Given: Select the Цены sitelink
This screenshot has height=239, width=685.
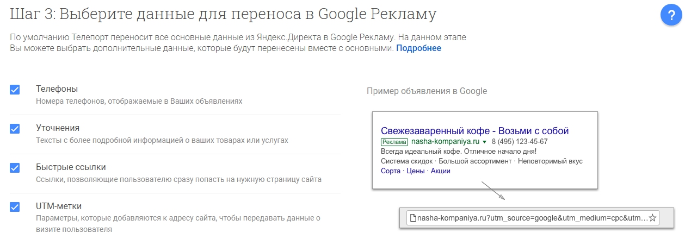Looking at the screenshot, I should pos(415,171).
